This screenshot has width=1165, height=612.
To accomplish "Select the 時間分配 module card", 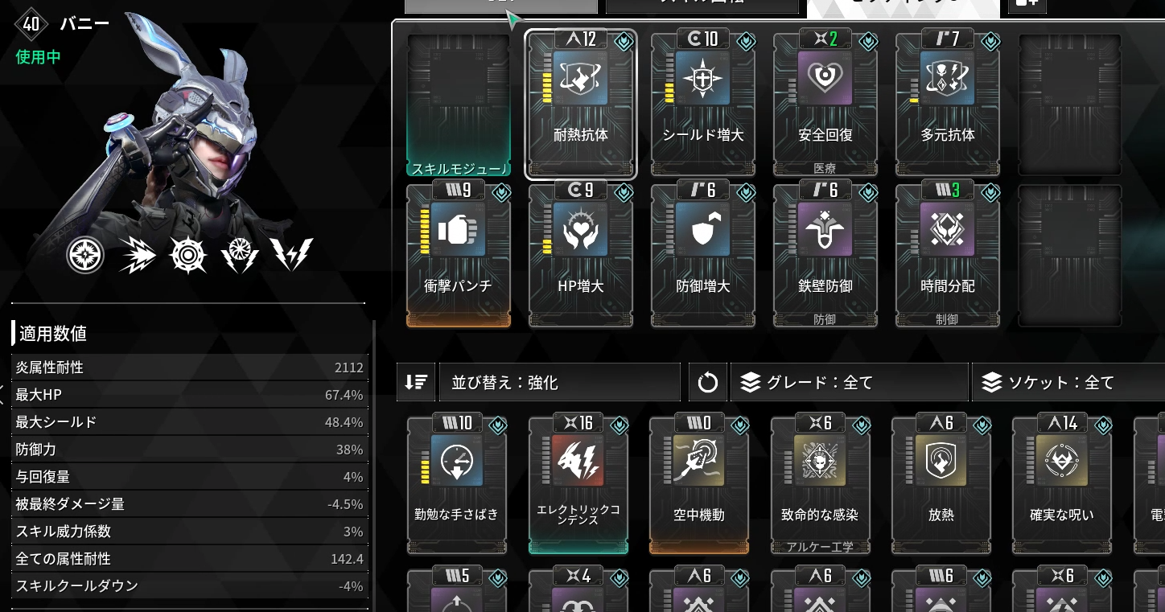I will [x=948, y=255].
